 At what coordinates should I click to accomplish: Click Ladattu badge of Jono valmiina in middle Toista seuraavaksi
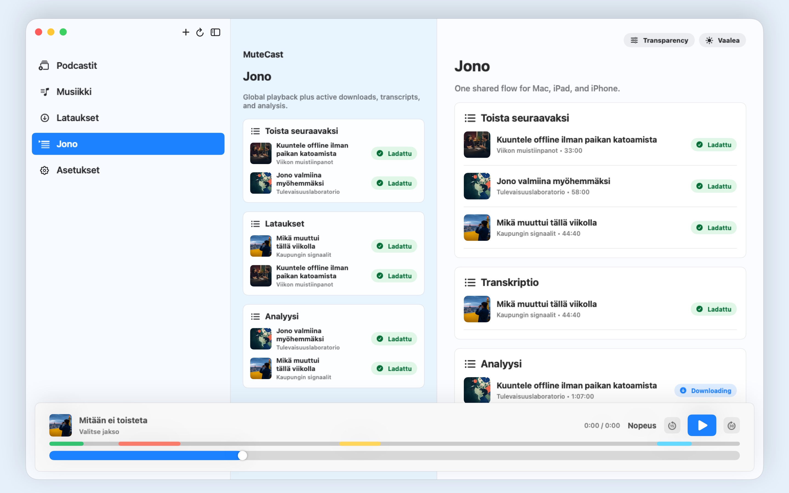394,183
